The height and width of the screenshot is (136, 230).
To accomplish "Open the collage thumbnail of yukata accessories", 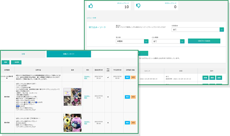I will click(72, 97).
